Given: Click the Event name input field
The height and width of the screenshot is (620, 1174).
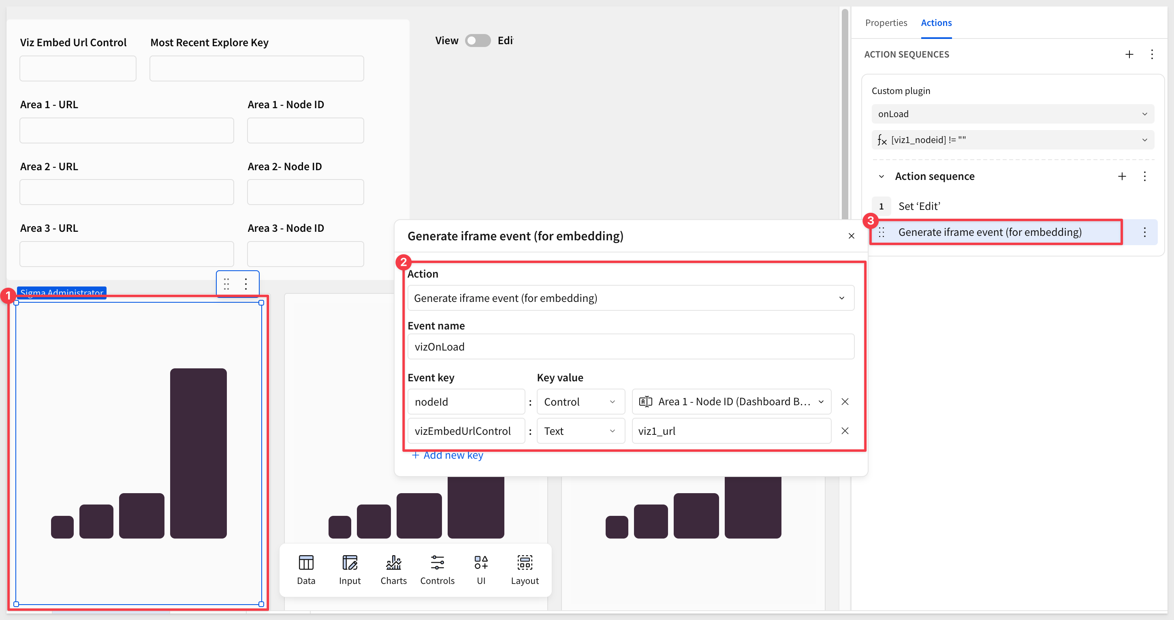Looking at the screenshot, I should (630, 346).
